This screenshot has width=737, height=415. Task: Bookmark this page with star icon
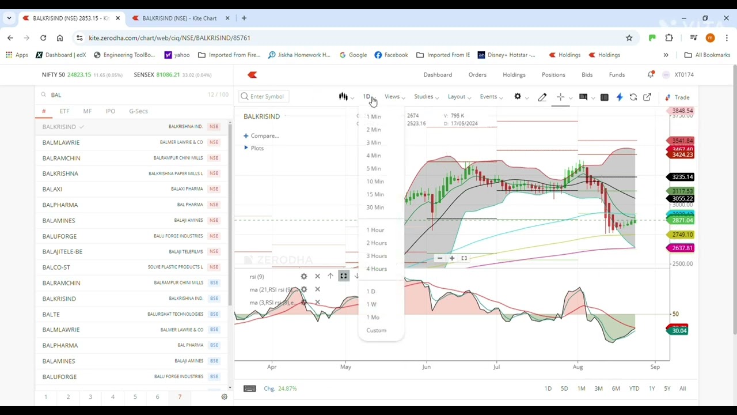click(x=629, y=38)
